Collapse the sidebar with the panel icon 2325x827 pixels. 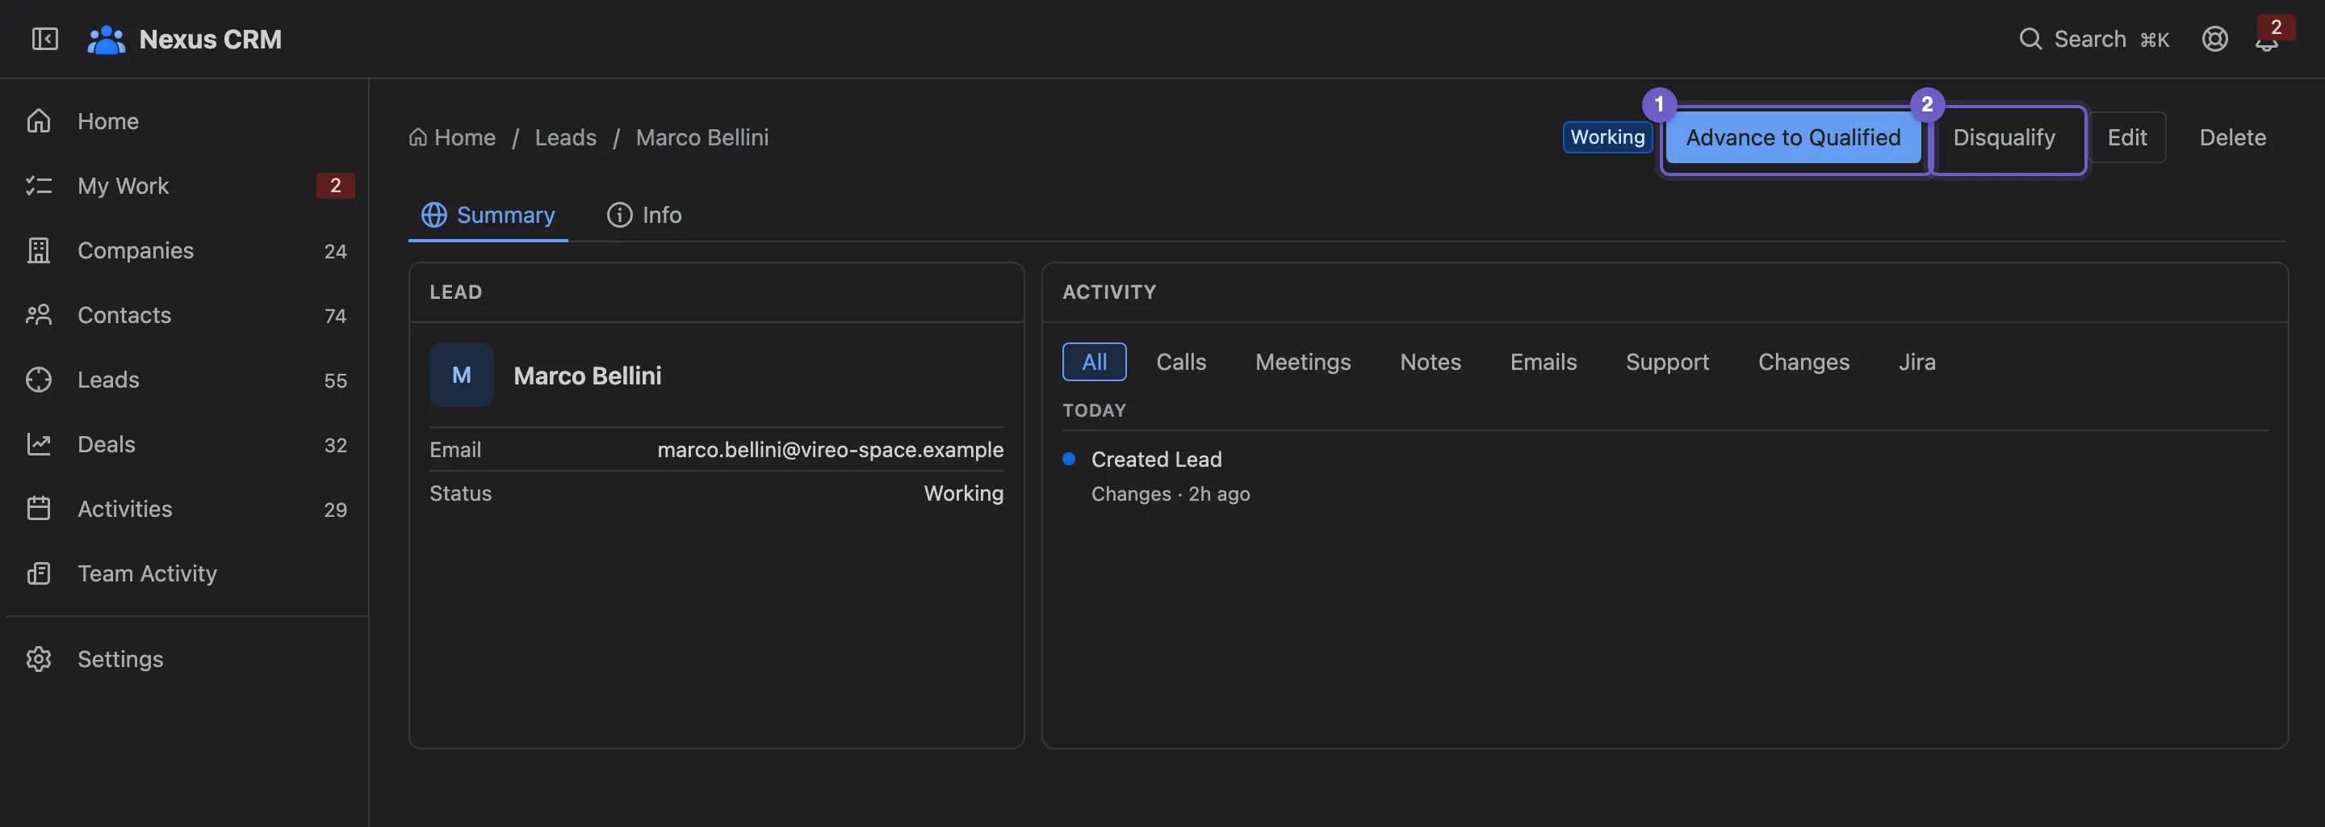tap(44, 39)
